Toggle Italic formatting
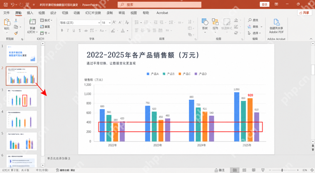Viewport: 315px width, 173px height. coord(68,31)
